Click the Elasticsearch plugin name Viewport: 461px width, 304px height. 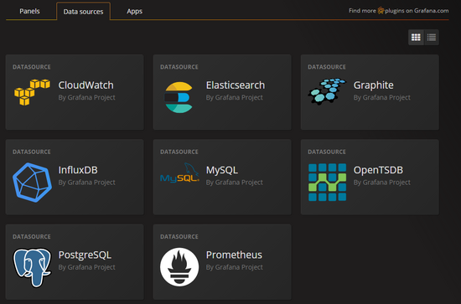coord(236,85)
